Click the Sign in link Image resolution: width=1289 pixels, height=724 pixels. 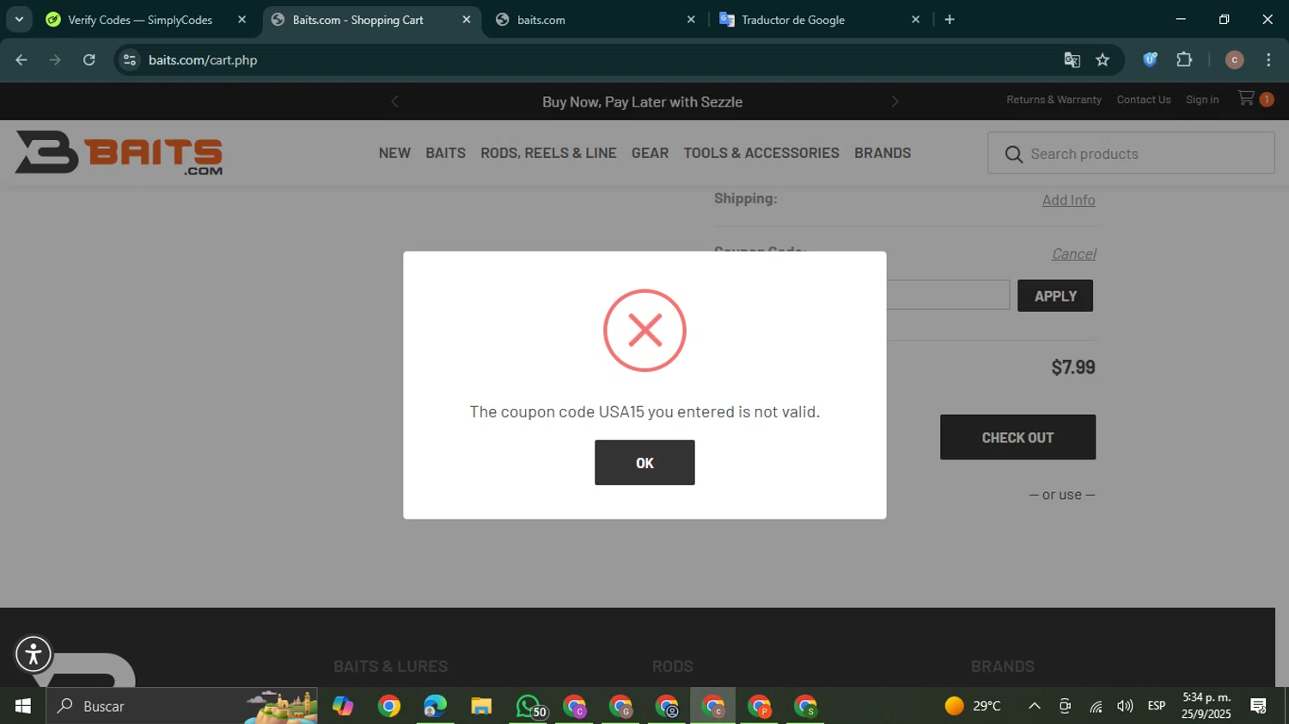point(1202,100)
